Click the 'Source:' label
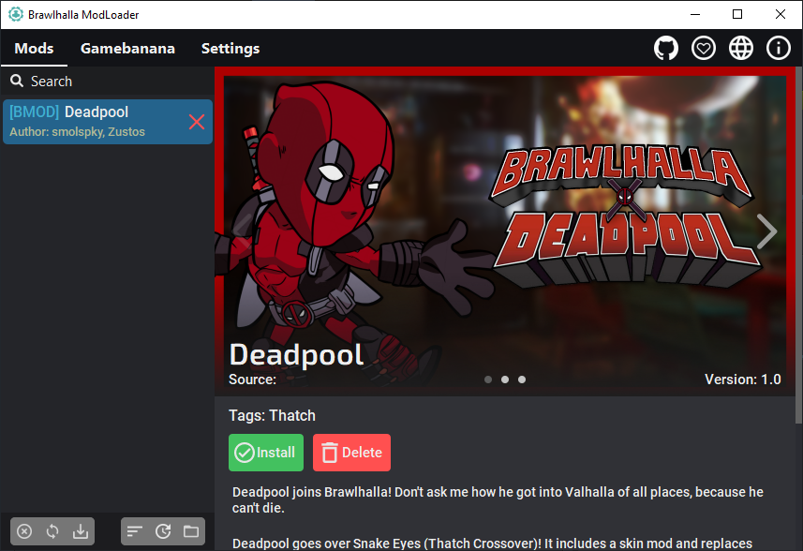Viewport: 803px width, 551px height. coord(252,380)
